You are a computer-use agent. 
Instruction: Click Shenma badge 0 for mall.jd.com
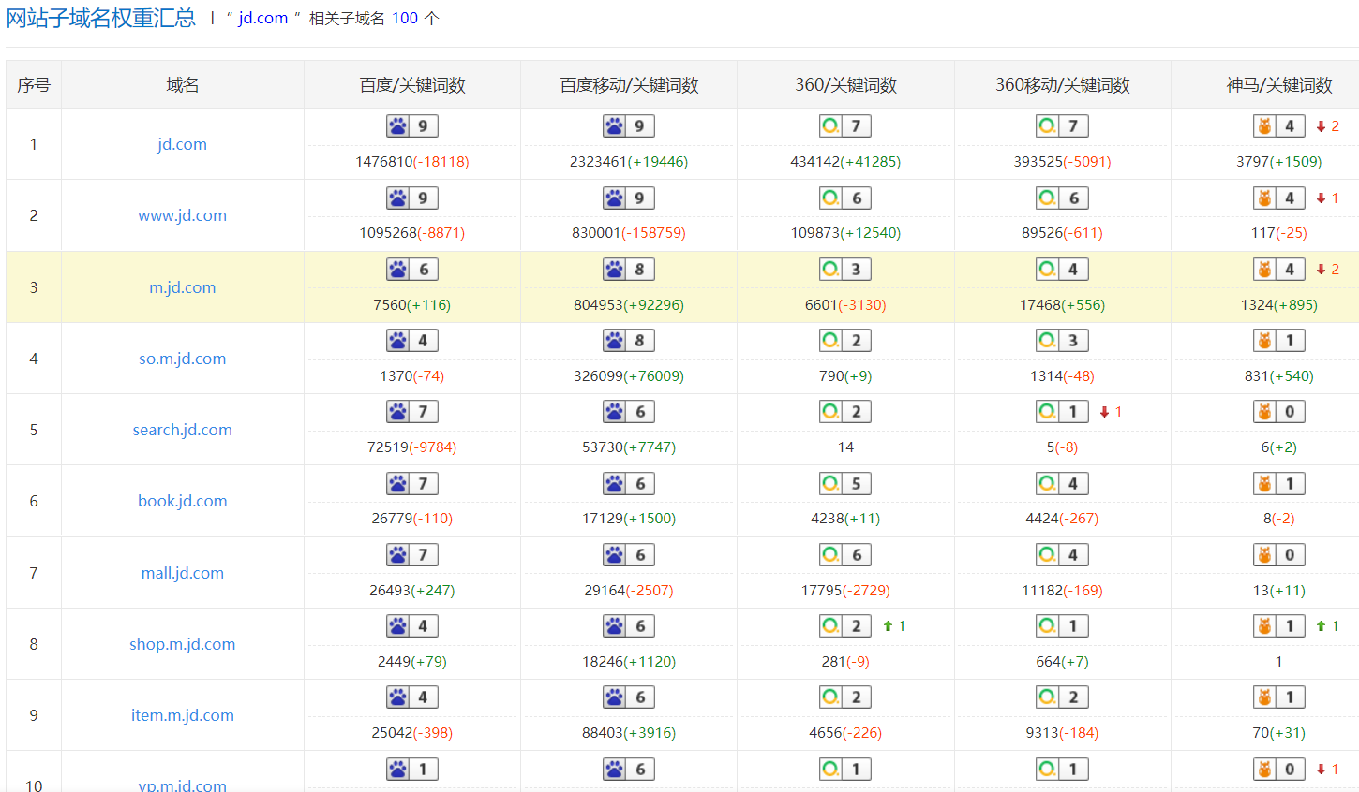(1279, 555)
